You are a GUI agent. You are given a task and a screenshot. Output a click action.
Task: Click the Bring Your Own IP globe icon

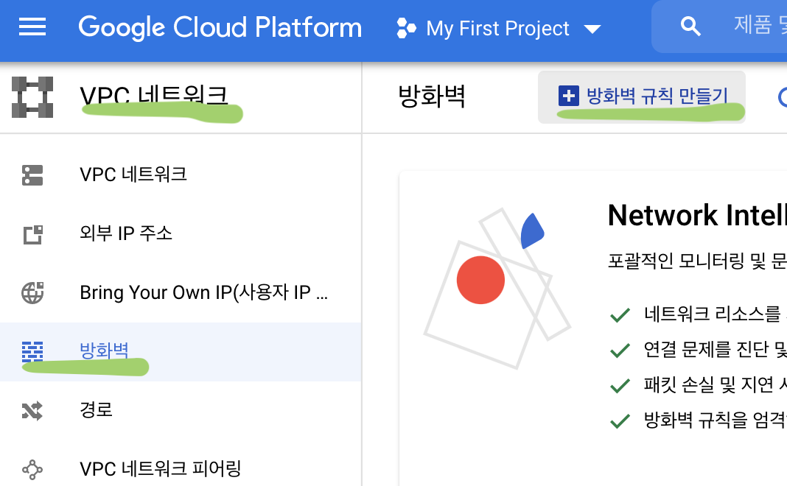tap(32, 293)
